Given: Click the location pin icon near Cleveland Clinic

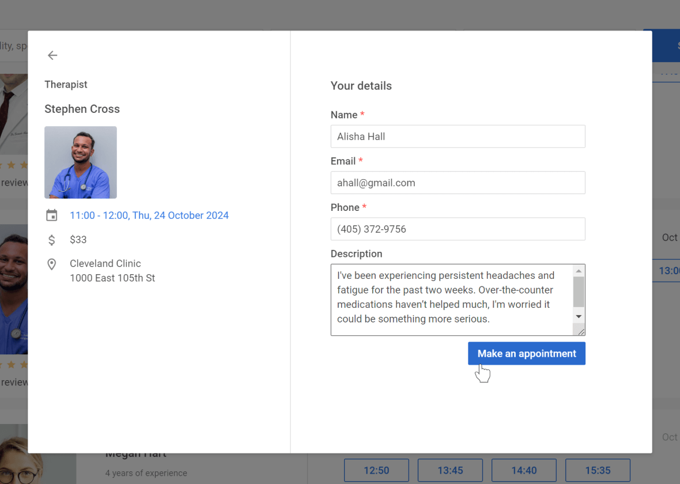Looking at the screenshot, I should coord(52,264).
